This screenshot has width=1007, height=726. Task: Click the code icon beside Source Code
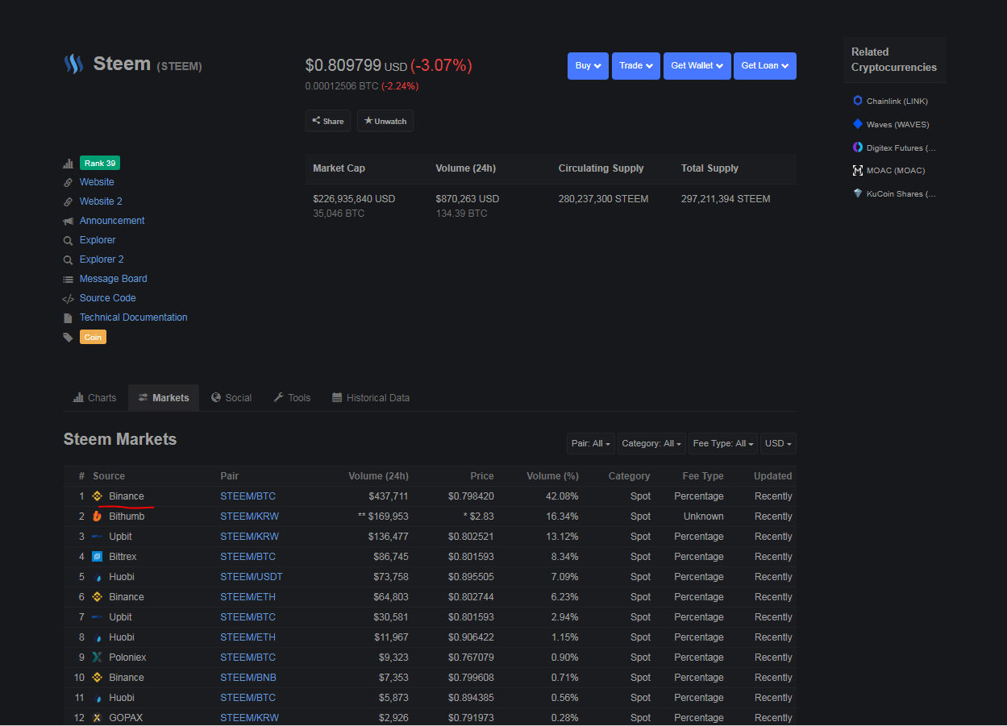[69, 298]
